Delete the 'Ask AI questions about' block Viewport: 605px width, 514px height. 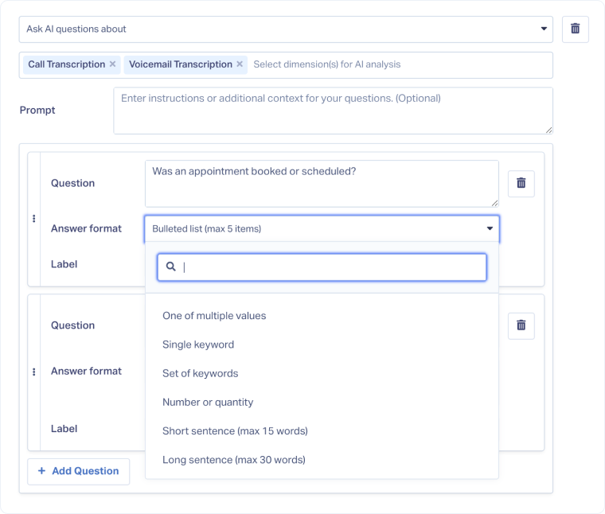coord(575,29)
